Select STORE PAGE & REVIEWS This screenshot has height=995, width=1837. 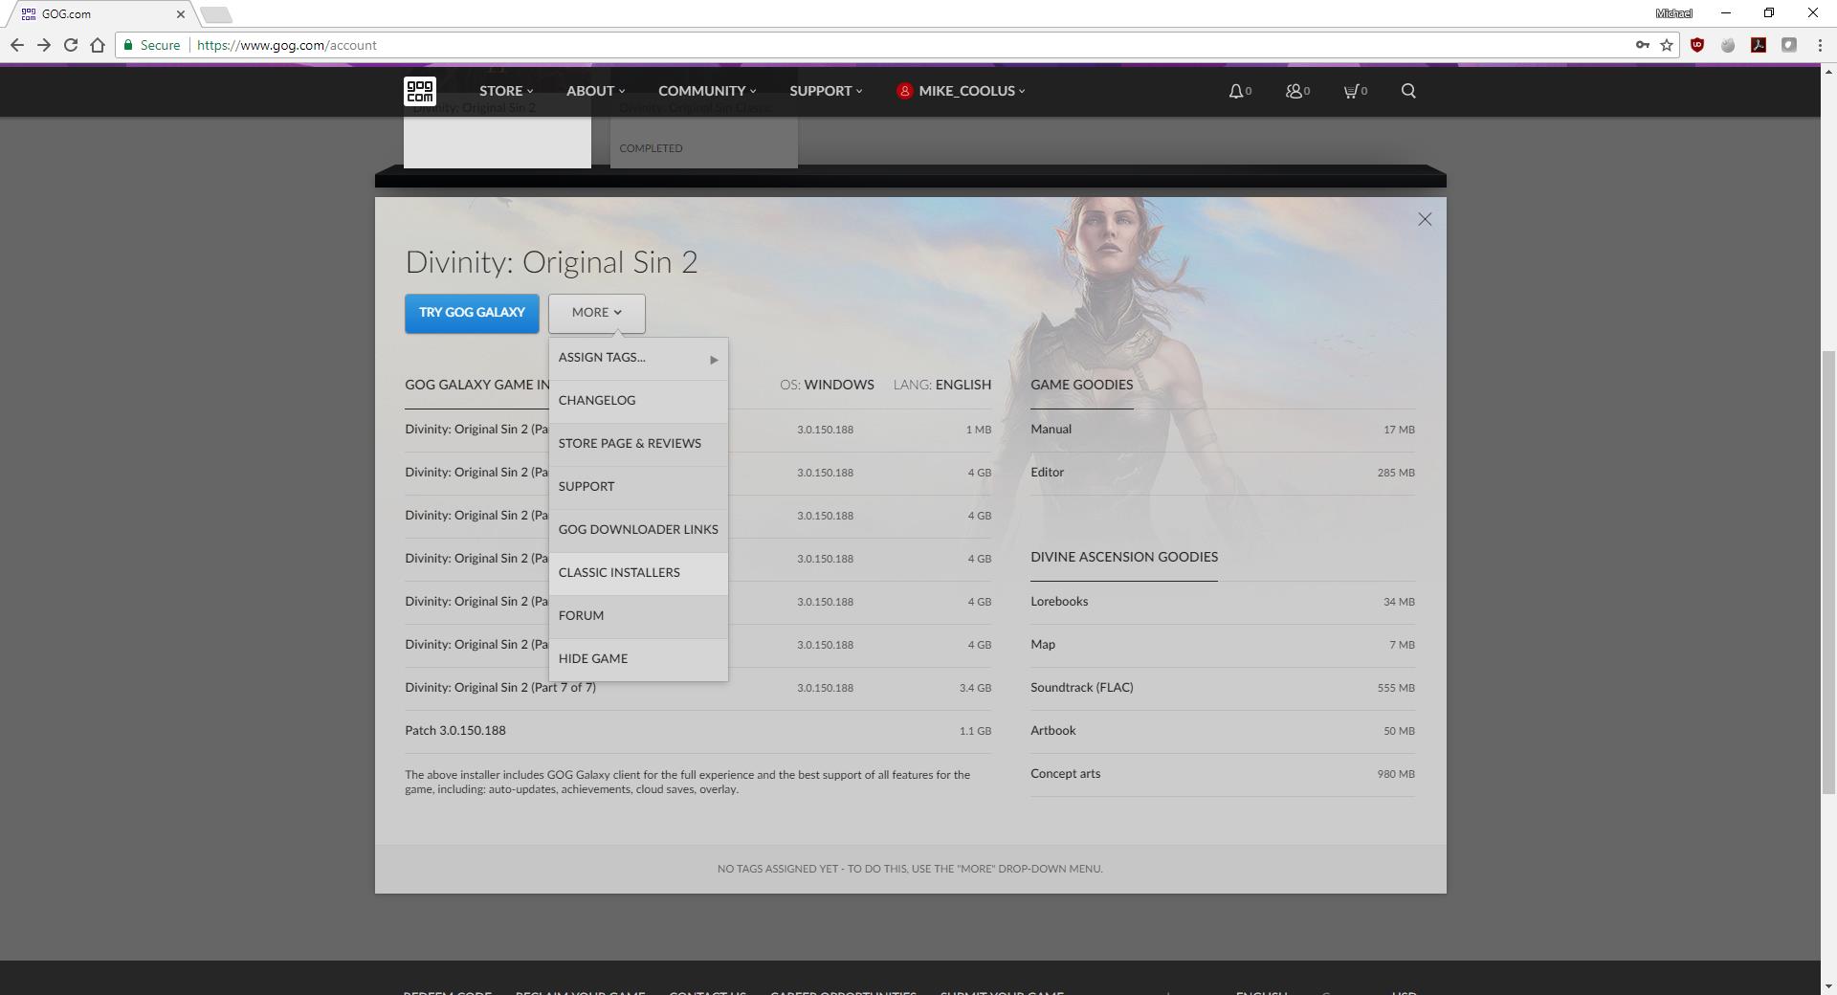coord(638,444)
